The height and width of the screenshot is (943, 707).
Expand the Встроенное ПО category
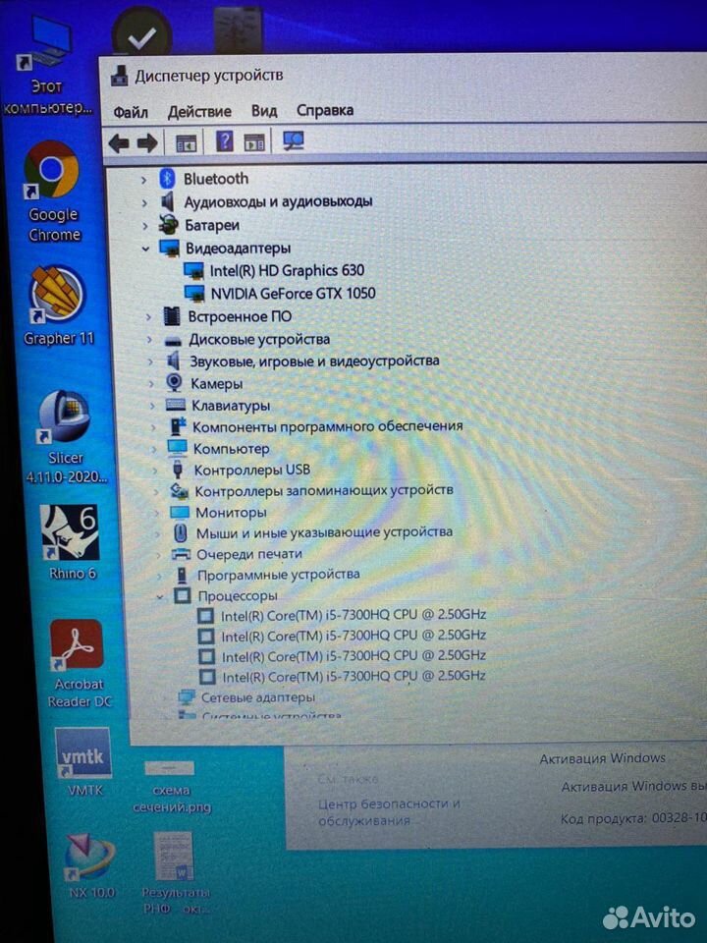148,317
